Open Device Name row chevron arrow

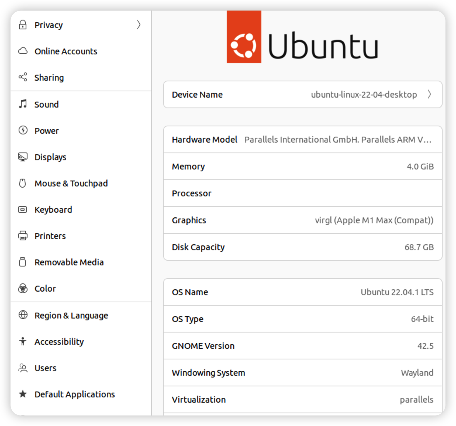429,94
